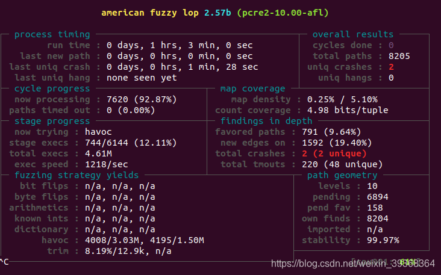Click trim value '8.19%/12.9k, n/a'
441x275 pixels.
click(x=128, y=252)
